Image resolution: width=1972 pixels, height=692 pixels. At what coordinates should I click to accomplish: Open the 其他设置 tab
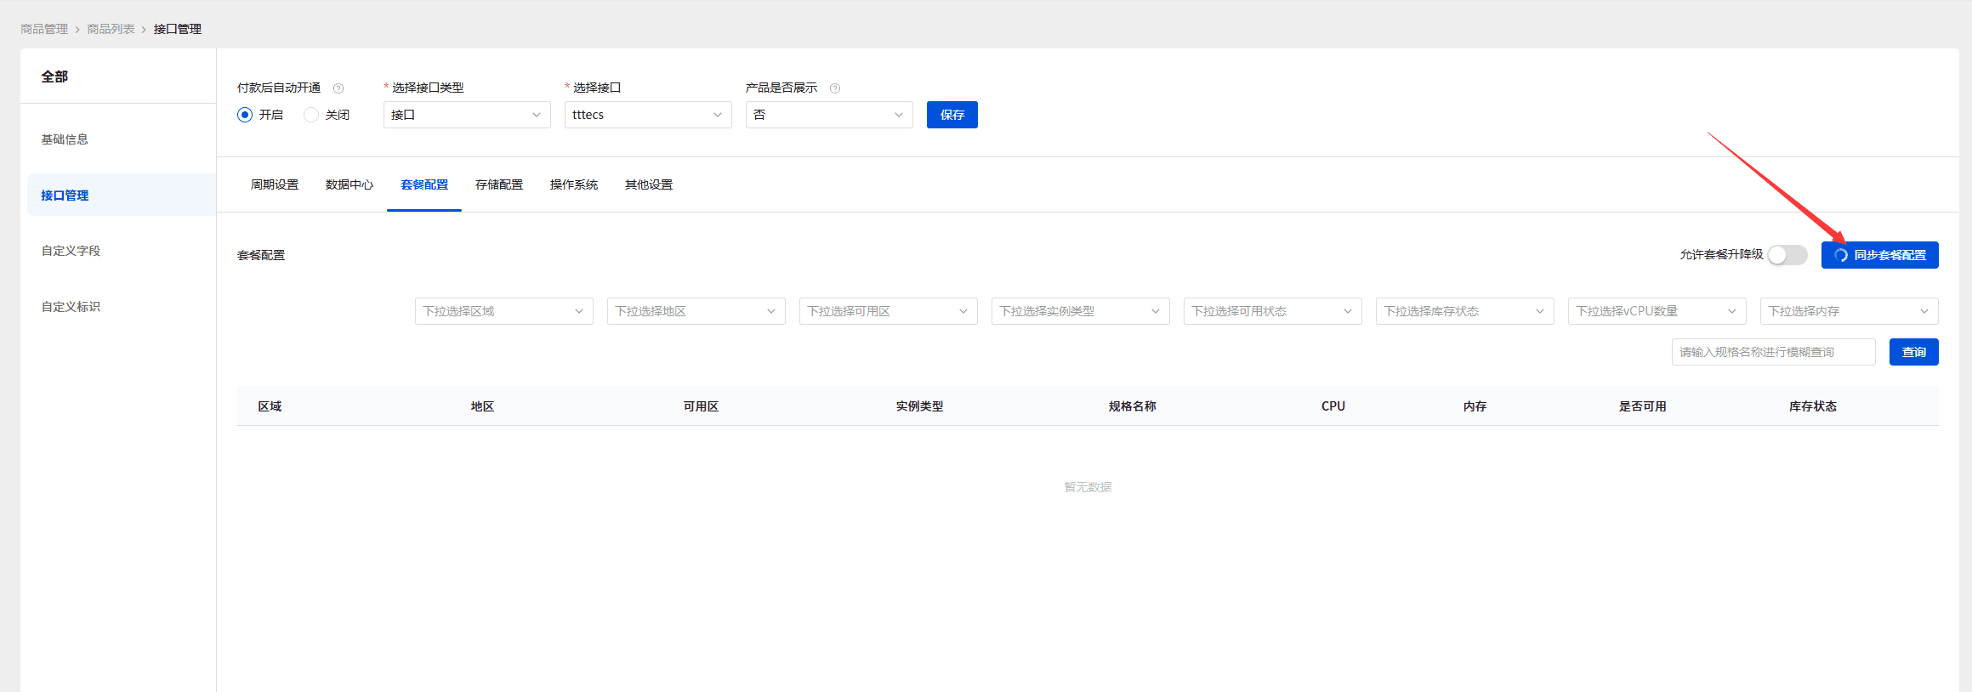coord(649,184)
